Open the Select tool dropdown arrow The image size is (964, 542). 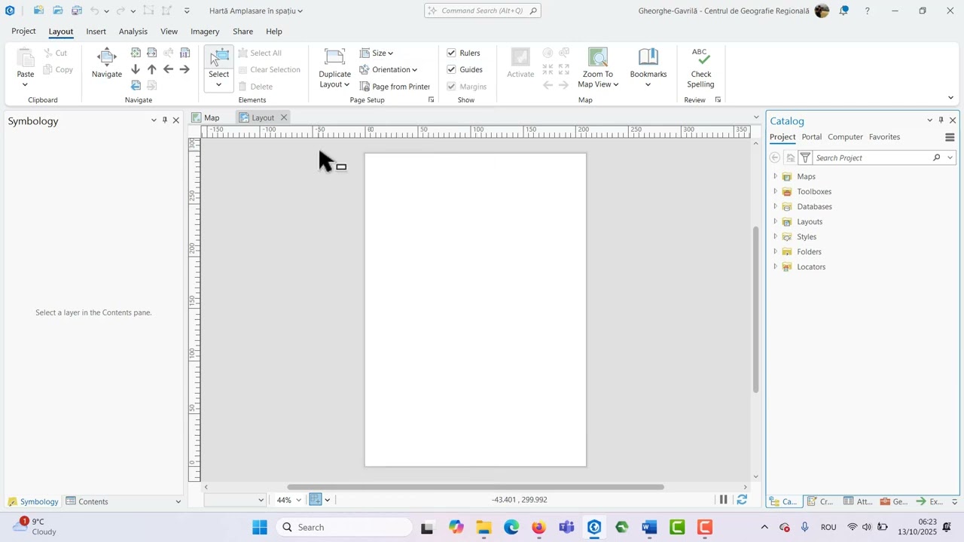219,84
